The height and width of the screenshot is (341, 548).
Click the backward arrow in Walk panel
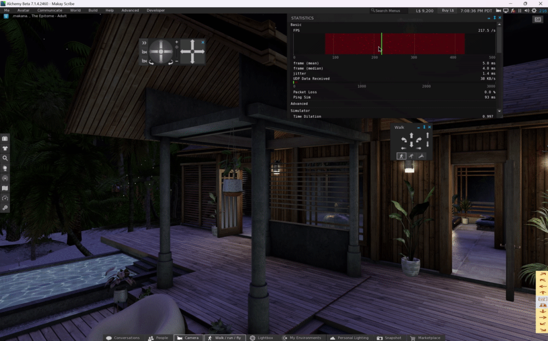coord(412,144)
